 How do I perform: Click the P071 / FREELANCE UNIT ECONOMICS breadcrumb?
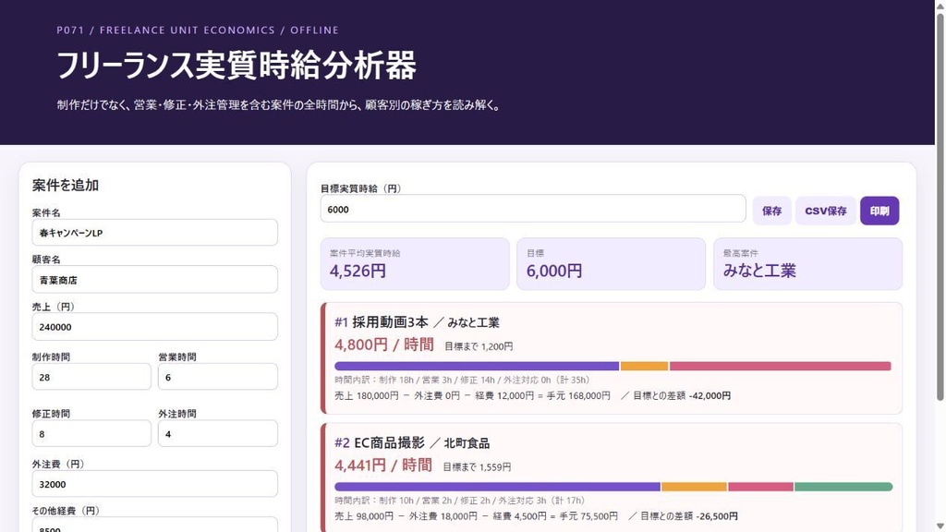(198, 30)
